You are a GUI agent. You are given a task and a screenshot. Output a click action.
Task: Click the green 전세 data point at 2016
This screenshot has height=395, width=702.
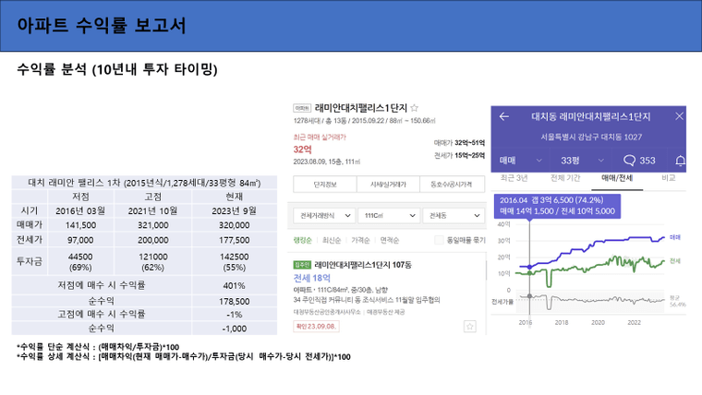[529, 273]
